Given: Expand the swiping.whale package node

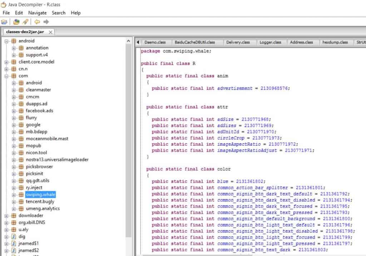Looking at the screenshot, I should pyautogui.click(x=14, y=195).
